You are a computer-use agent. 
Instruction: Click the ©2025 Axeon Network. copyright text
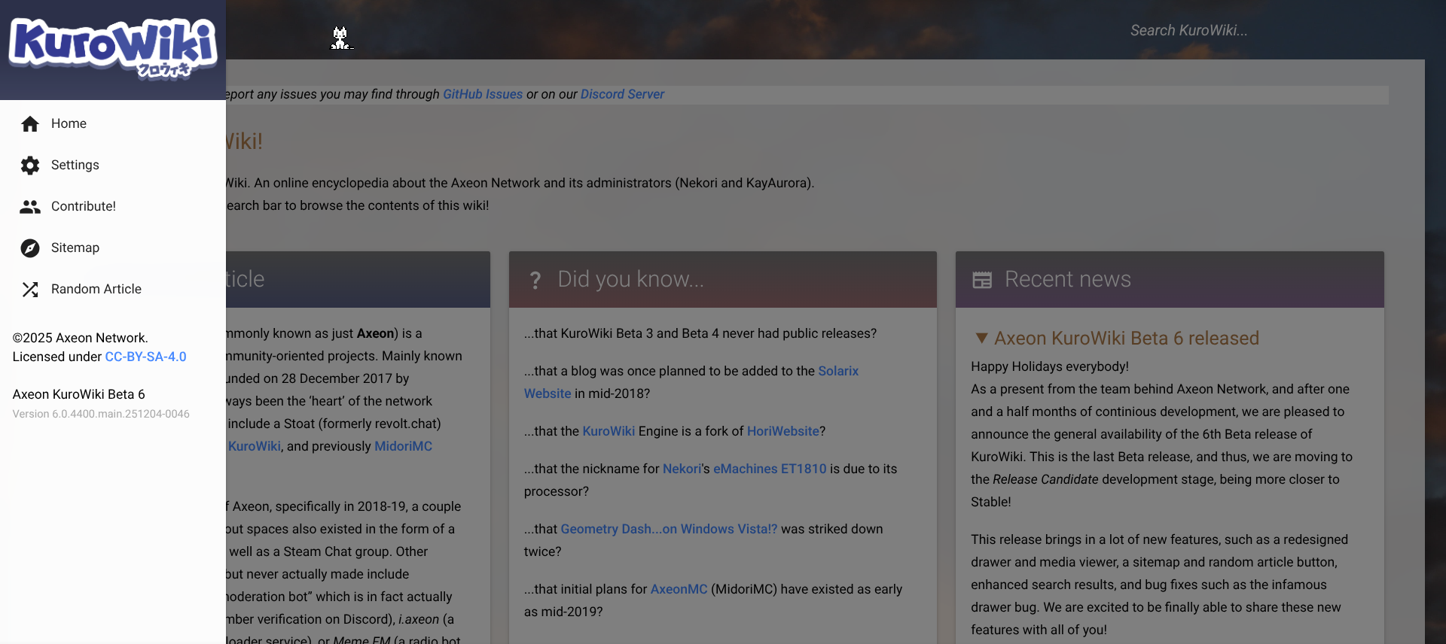coord(80,338)
